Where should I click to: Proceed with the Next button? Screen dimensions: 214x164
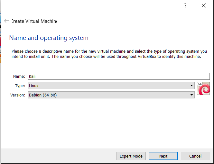163,156
